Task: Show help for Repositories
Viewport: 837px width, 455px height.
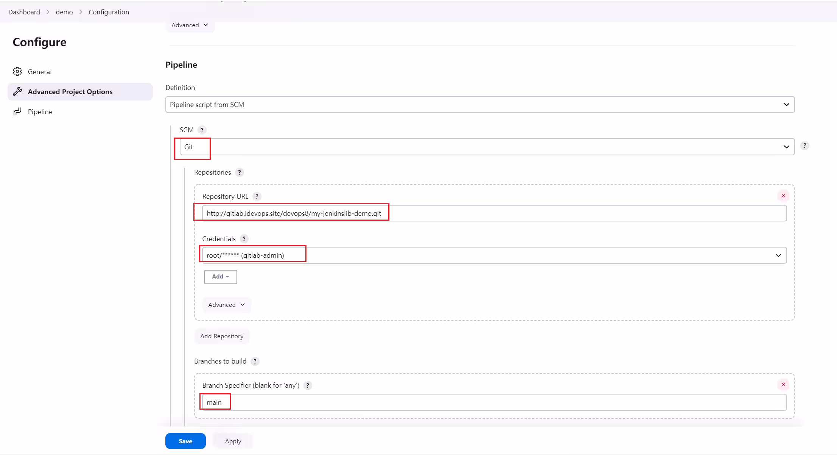Action: (x=240, y=172)
